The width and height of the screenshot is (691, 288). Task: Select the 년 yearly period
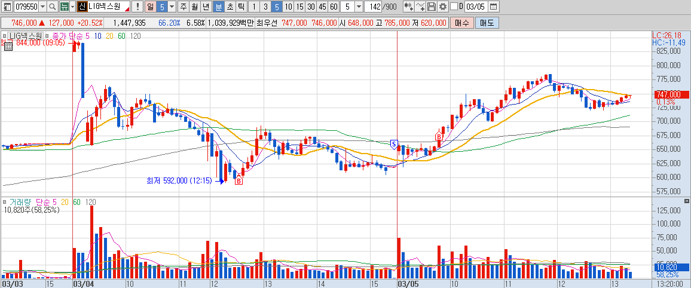click(x=206, y=7)
